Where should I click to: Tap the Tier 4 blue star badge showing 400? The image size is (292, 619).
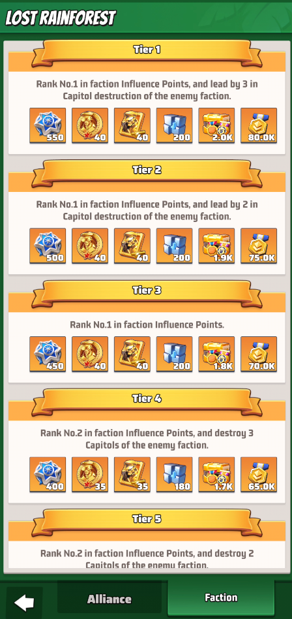(x=48, y=475)
